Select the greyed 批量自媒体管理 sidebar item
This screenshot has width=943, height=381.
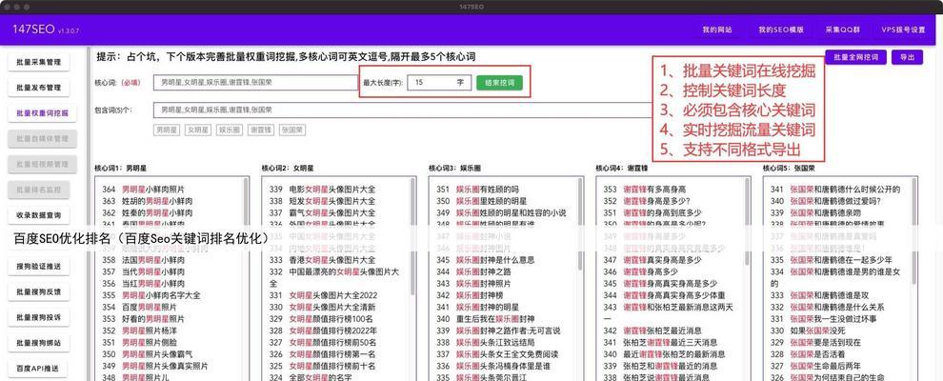(x=42, y=138)
